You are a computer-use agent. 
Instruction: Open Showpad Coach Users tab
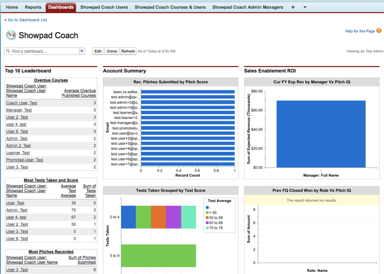104,7
